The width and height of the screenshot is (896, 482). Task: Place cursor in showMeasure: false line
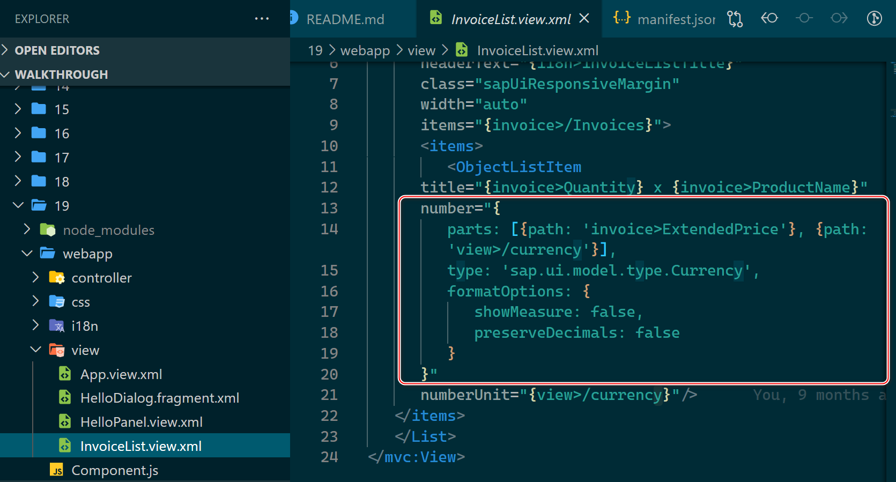[x=558, y=312]
